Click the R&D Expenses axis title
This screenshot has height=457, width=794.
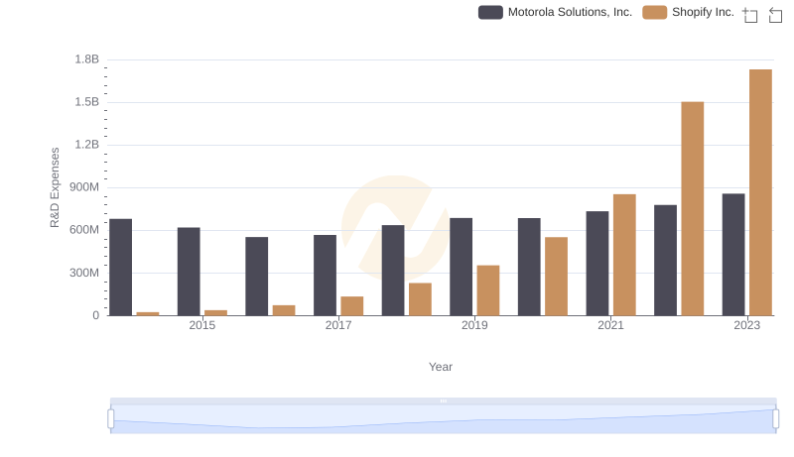tap(55, 187)
